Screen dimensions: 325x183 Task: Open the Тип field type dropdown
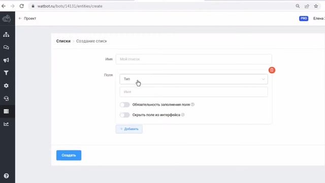point(193,79)
